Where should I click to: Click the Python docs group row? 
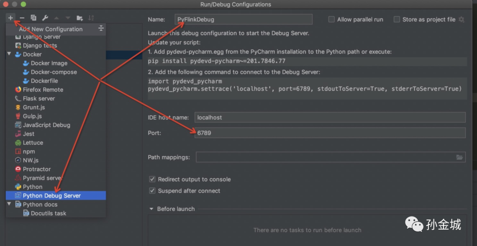click(x=56, y=204)
